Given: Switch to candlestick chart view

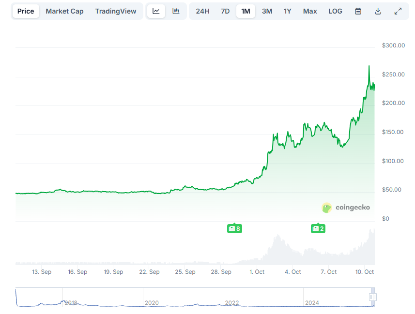Looking at the screenshot, I should pyautogui.click(x=176, y=11).
